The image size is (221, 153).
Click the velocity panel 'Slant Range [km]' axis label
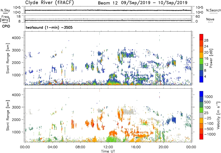(x=8, y=115)
